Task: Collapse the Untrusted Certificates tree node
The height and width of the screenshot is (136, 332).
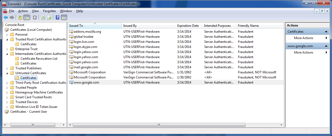Action: click(7, 73)
